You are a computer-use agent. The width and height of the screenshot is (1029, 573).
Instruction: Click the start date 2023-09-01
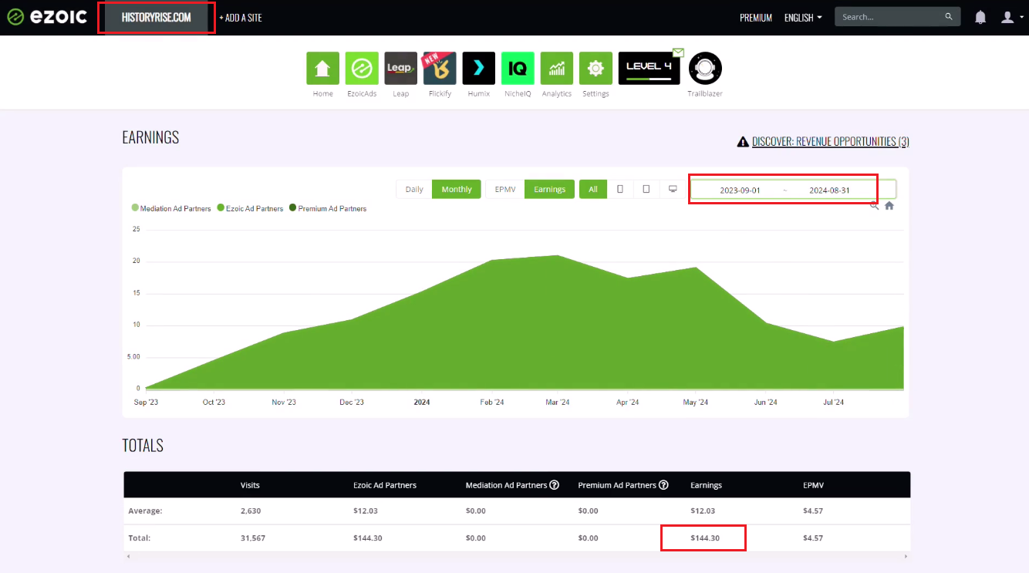click(x=741, y=190)
